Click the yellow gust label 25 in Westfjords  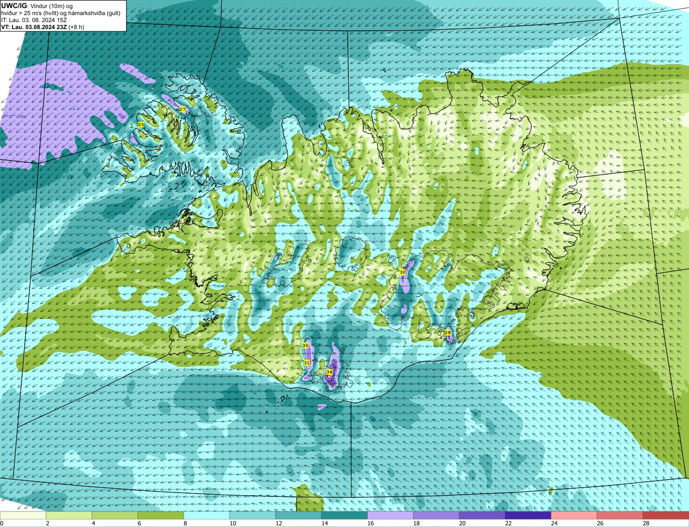click(141, 124)
